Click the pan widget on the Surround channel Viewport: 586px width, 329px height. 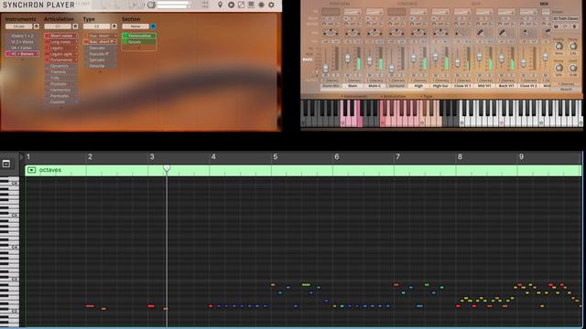click(396, 33)
